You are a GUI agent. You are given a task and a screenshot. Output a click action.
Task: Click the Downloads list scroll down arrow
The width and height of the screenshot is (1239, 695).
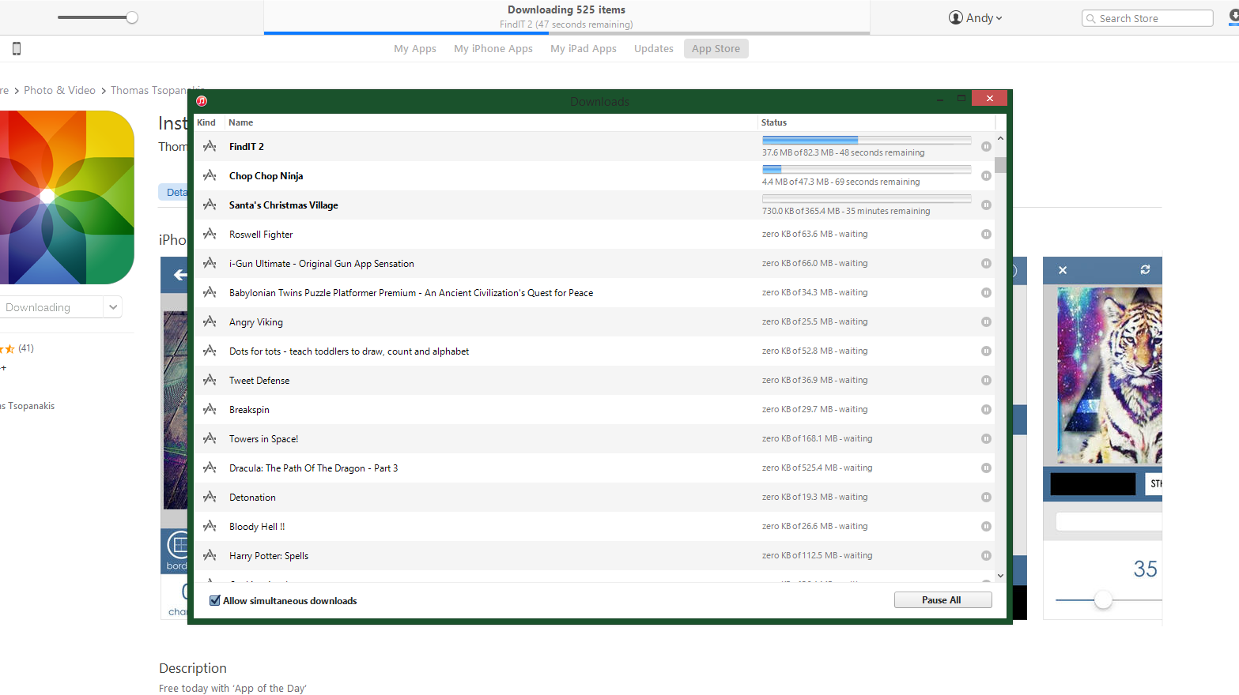tap(1000, 576)
